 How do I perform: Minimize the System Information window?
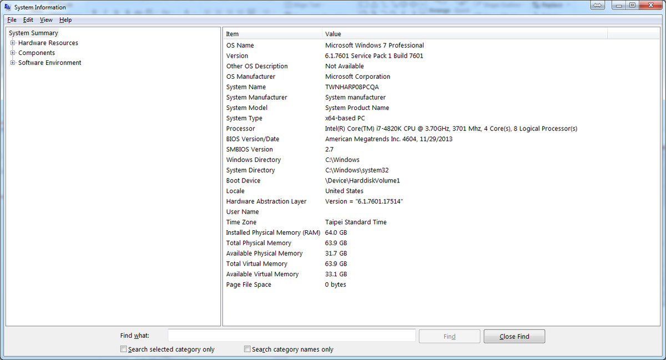618,5
